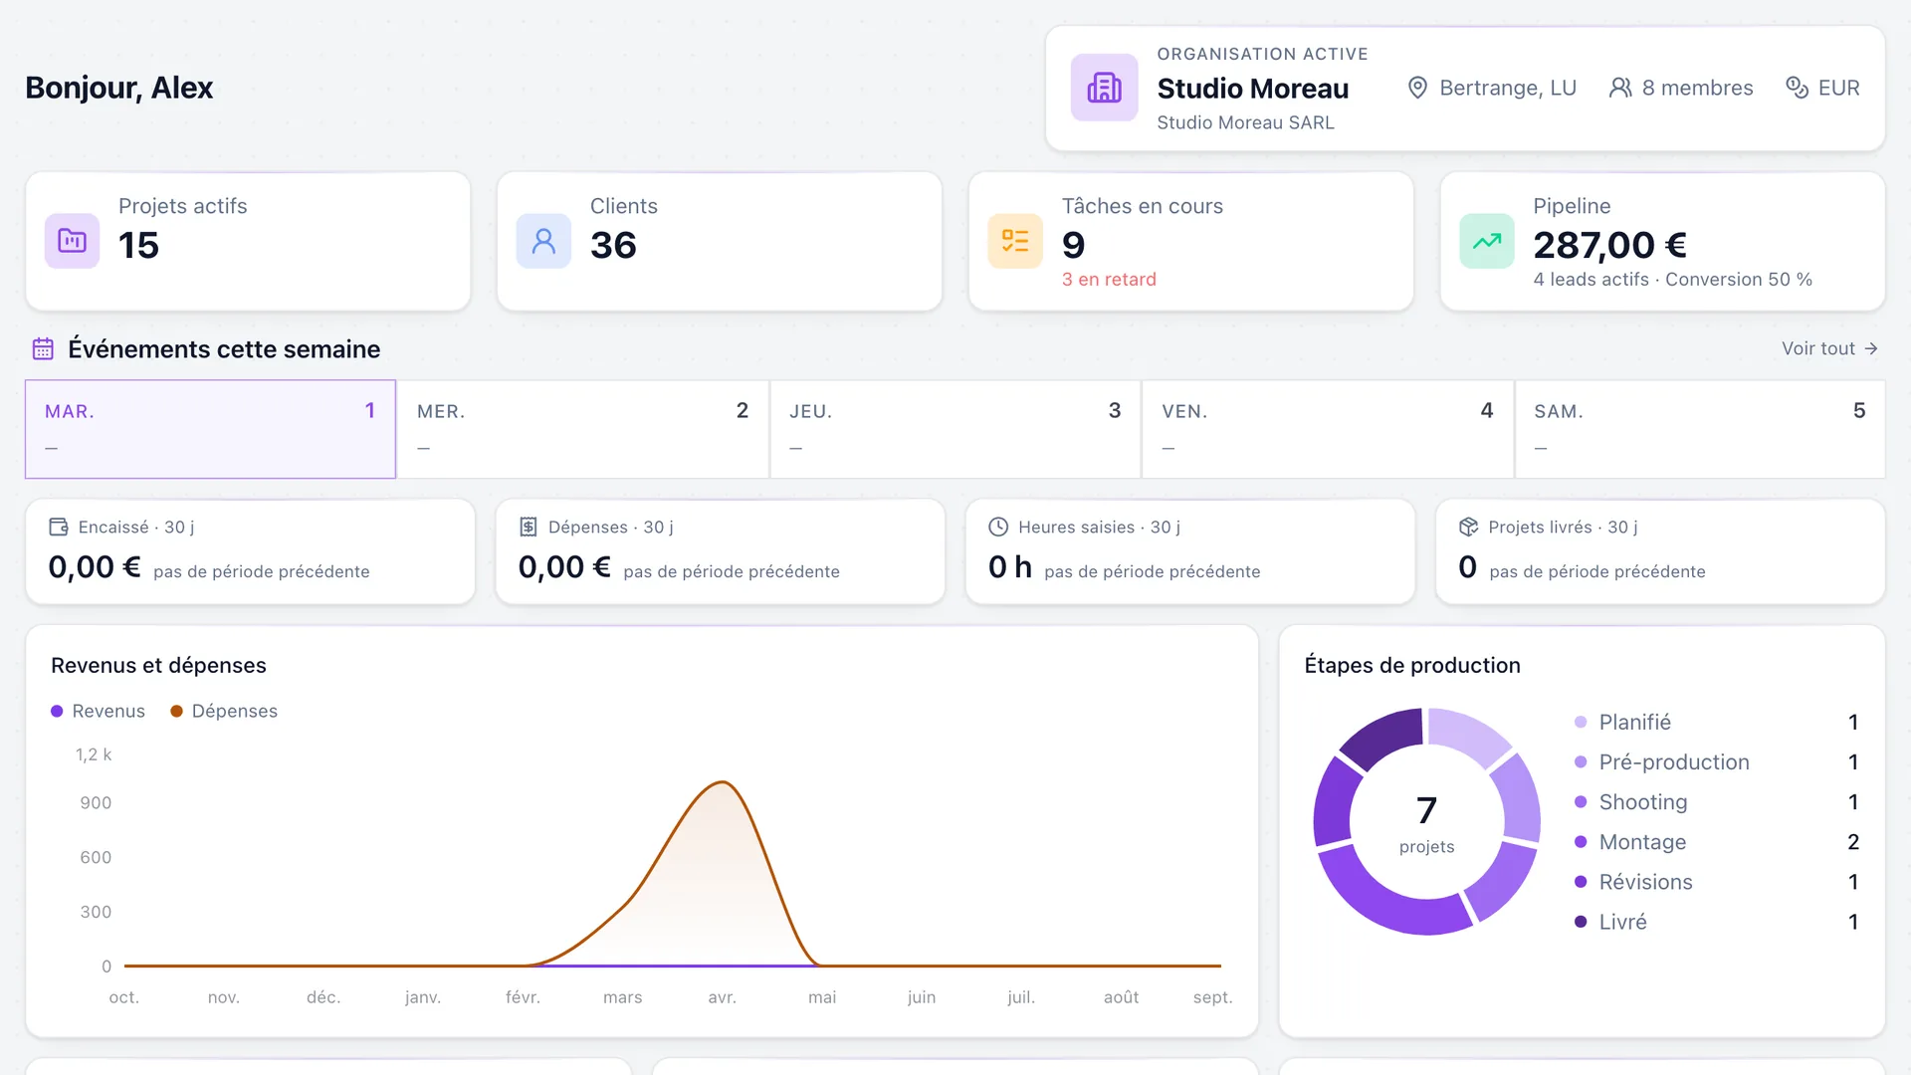The image size is (1911, 1075).
Task: Click the Livré legend color dot
Action: tap(1581, 922)
